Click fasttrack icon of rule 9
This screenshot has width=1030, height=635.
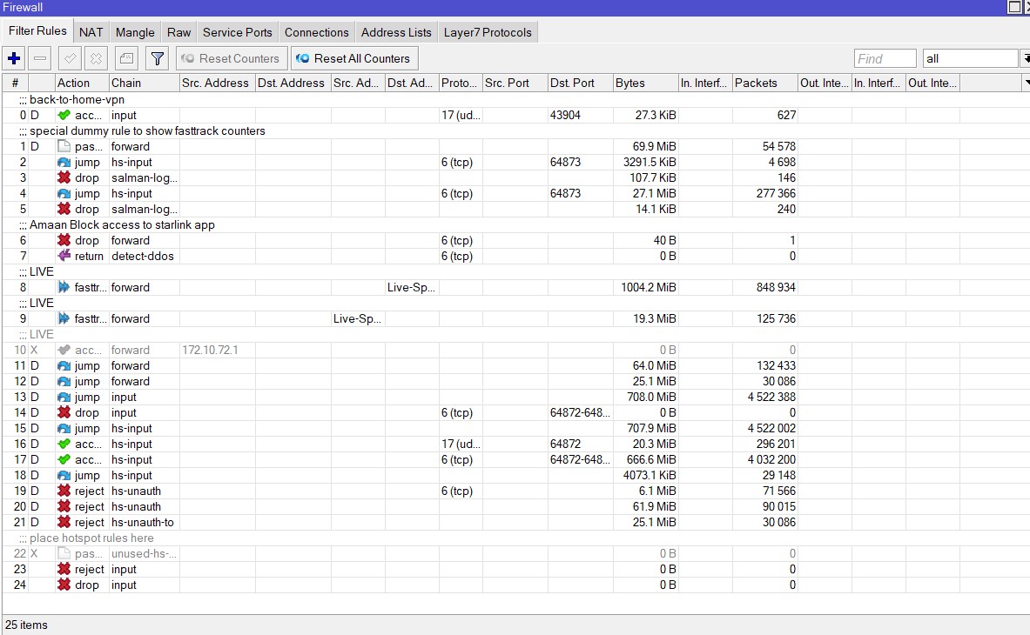pyautogui.click(x=64, y=319)
